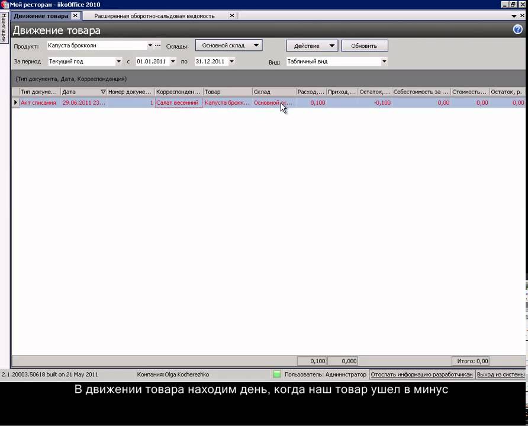Click the Склад column header

coord(274,92)
